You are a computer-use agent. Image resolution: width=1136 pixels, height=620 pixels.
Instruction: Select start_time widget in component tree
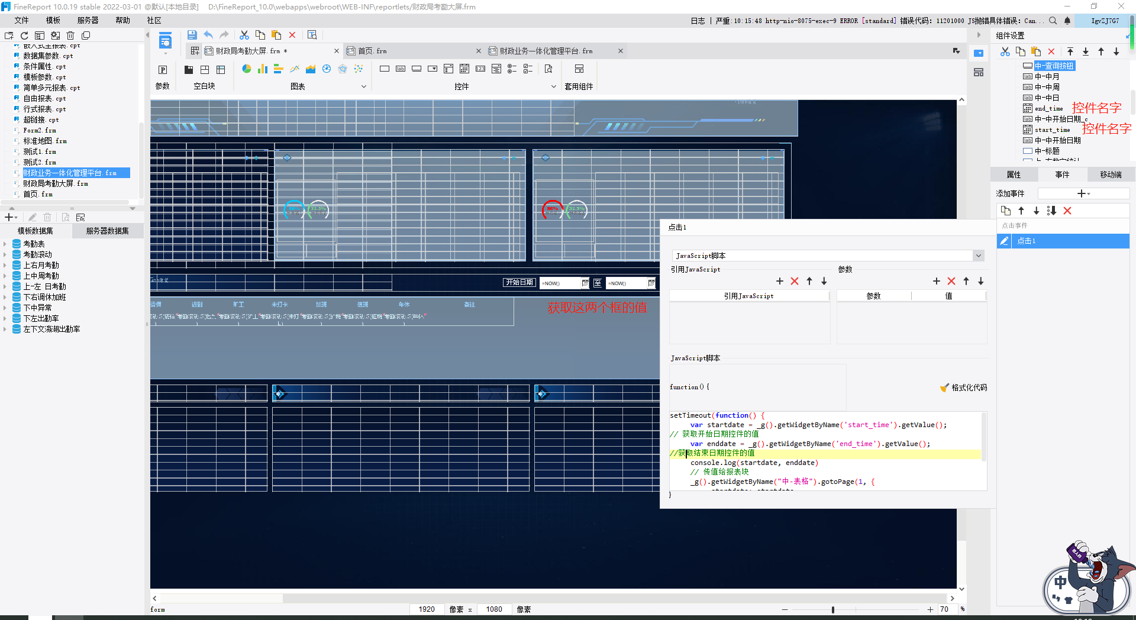(1052, 130)
